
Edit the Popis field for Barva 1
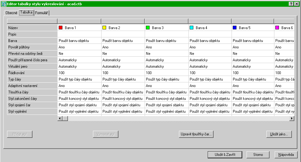(79, 34)
